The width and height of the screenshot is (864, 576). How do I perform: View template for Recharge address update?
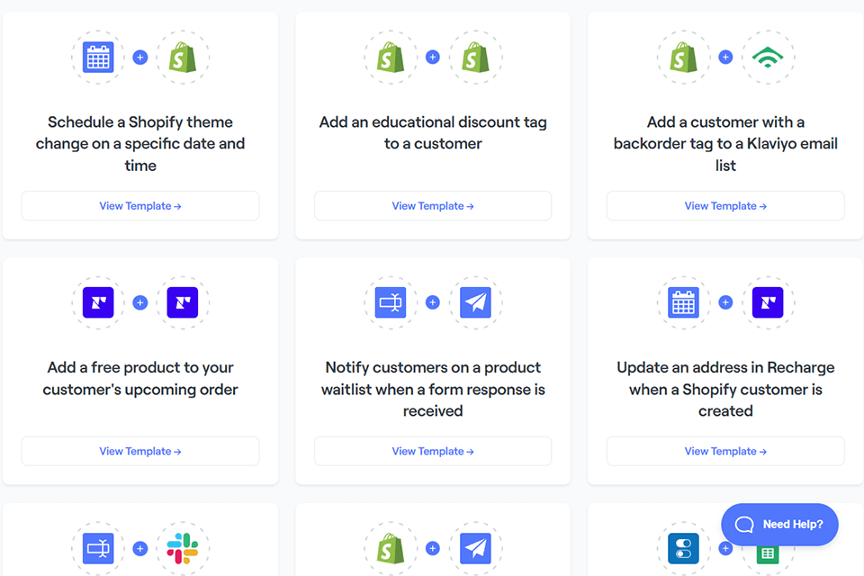pyautogui.click(x=725, y=451)
